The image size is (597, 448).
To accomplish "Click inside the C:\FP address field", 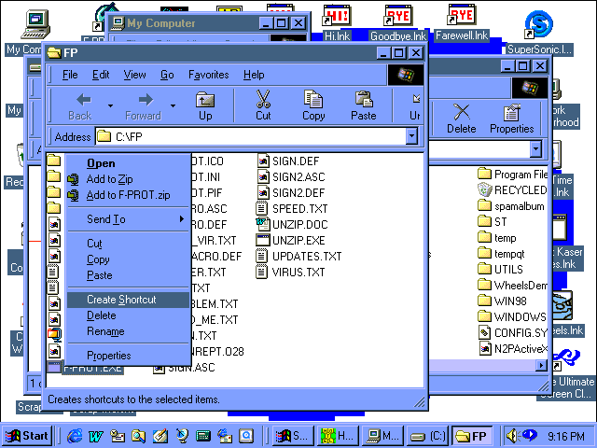I will (x=251, y=136).
